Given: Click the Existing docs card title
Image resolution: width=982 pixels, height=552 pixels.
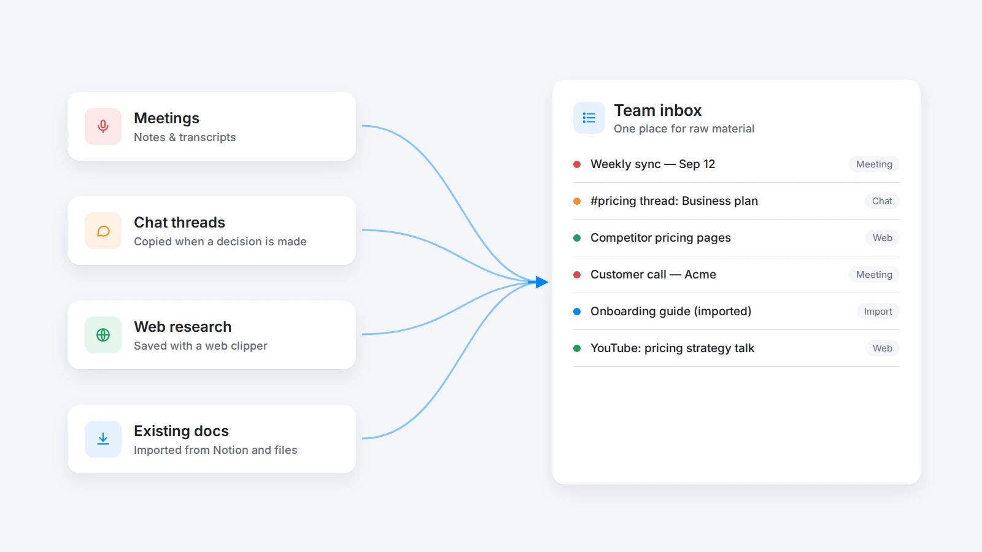Looking at the screenshot, I should click(181, 431).
